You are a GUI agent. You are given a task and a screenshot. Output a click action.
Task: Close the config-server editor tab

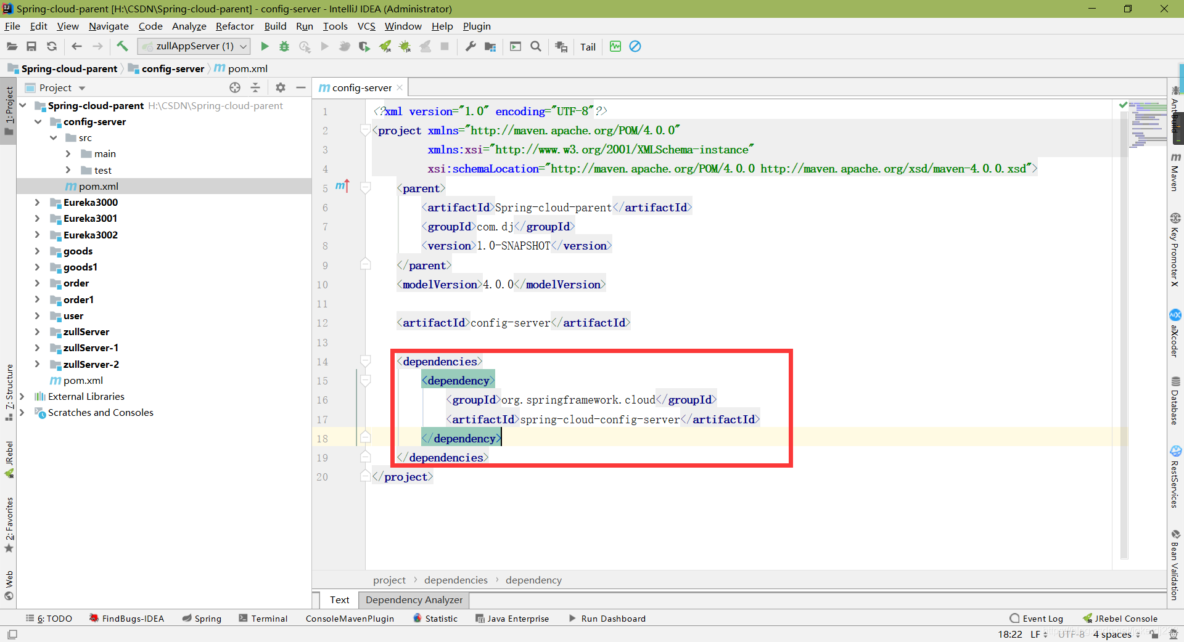[x=400, y=87]
